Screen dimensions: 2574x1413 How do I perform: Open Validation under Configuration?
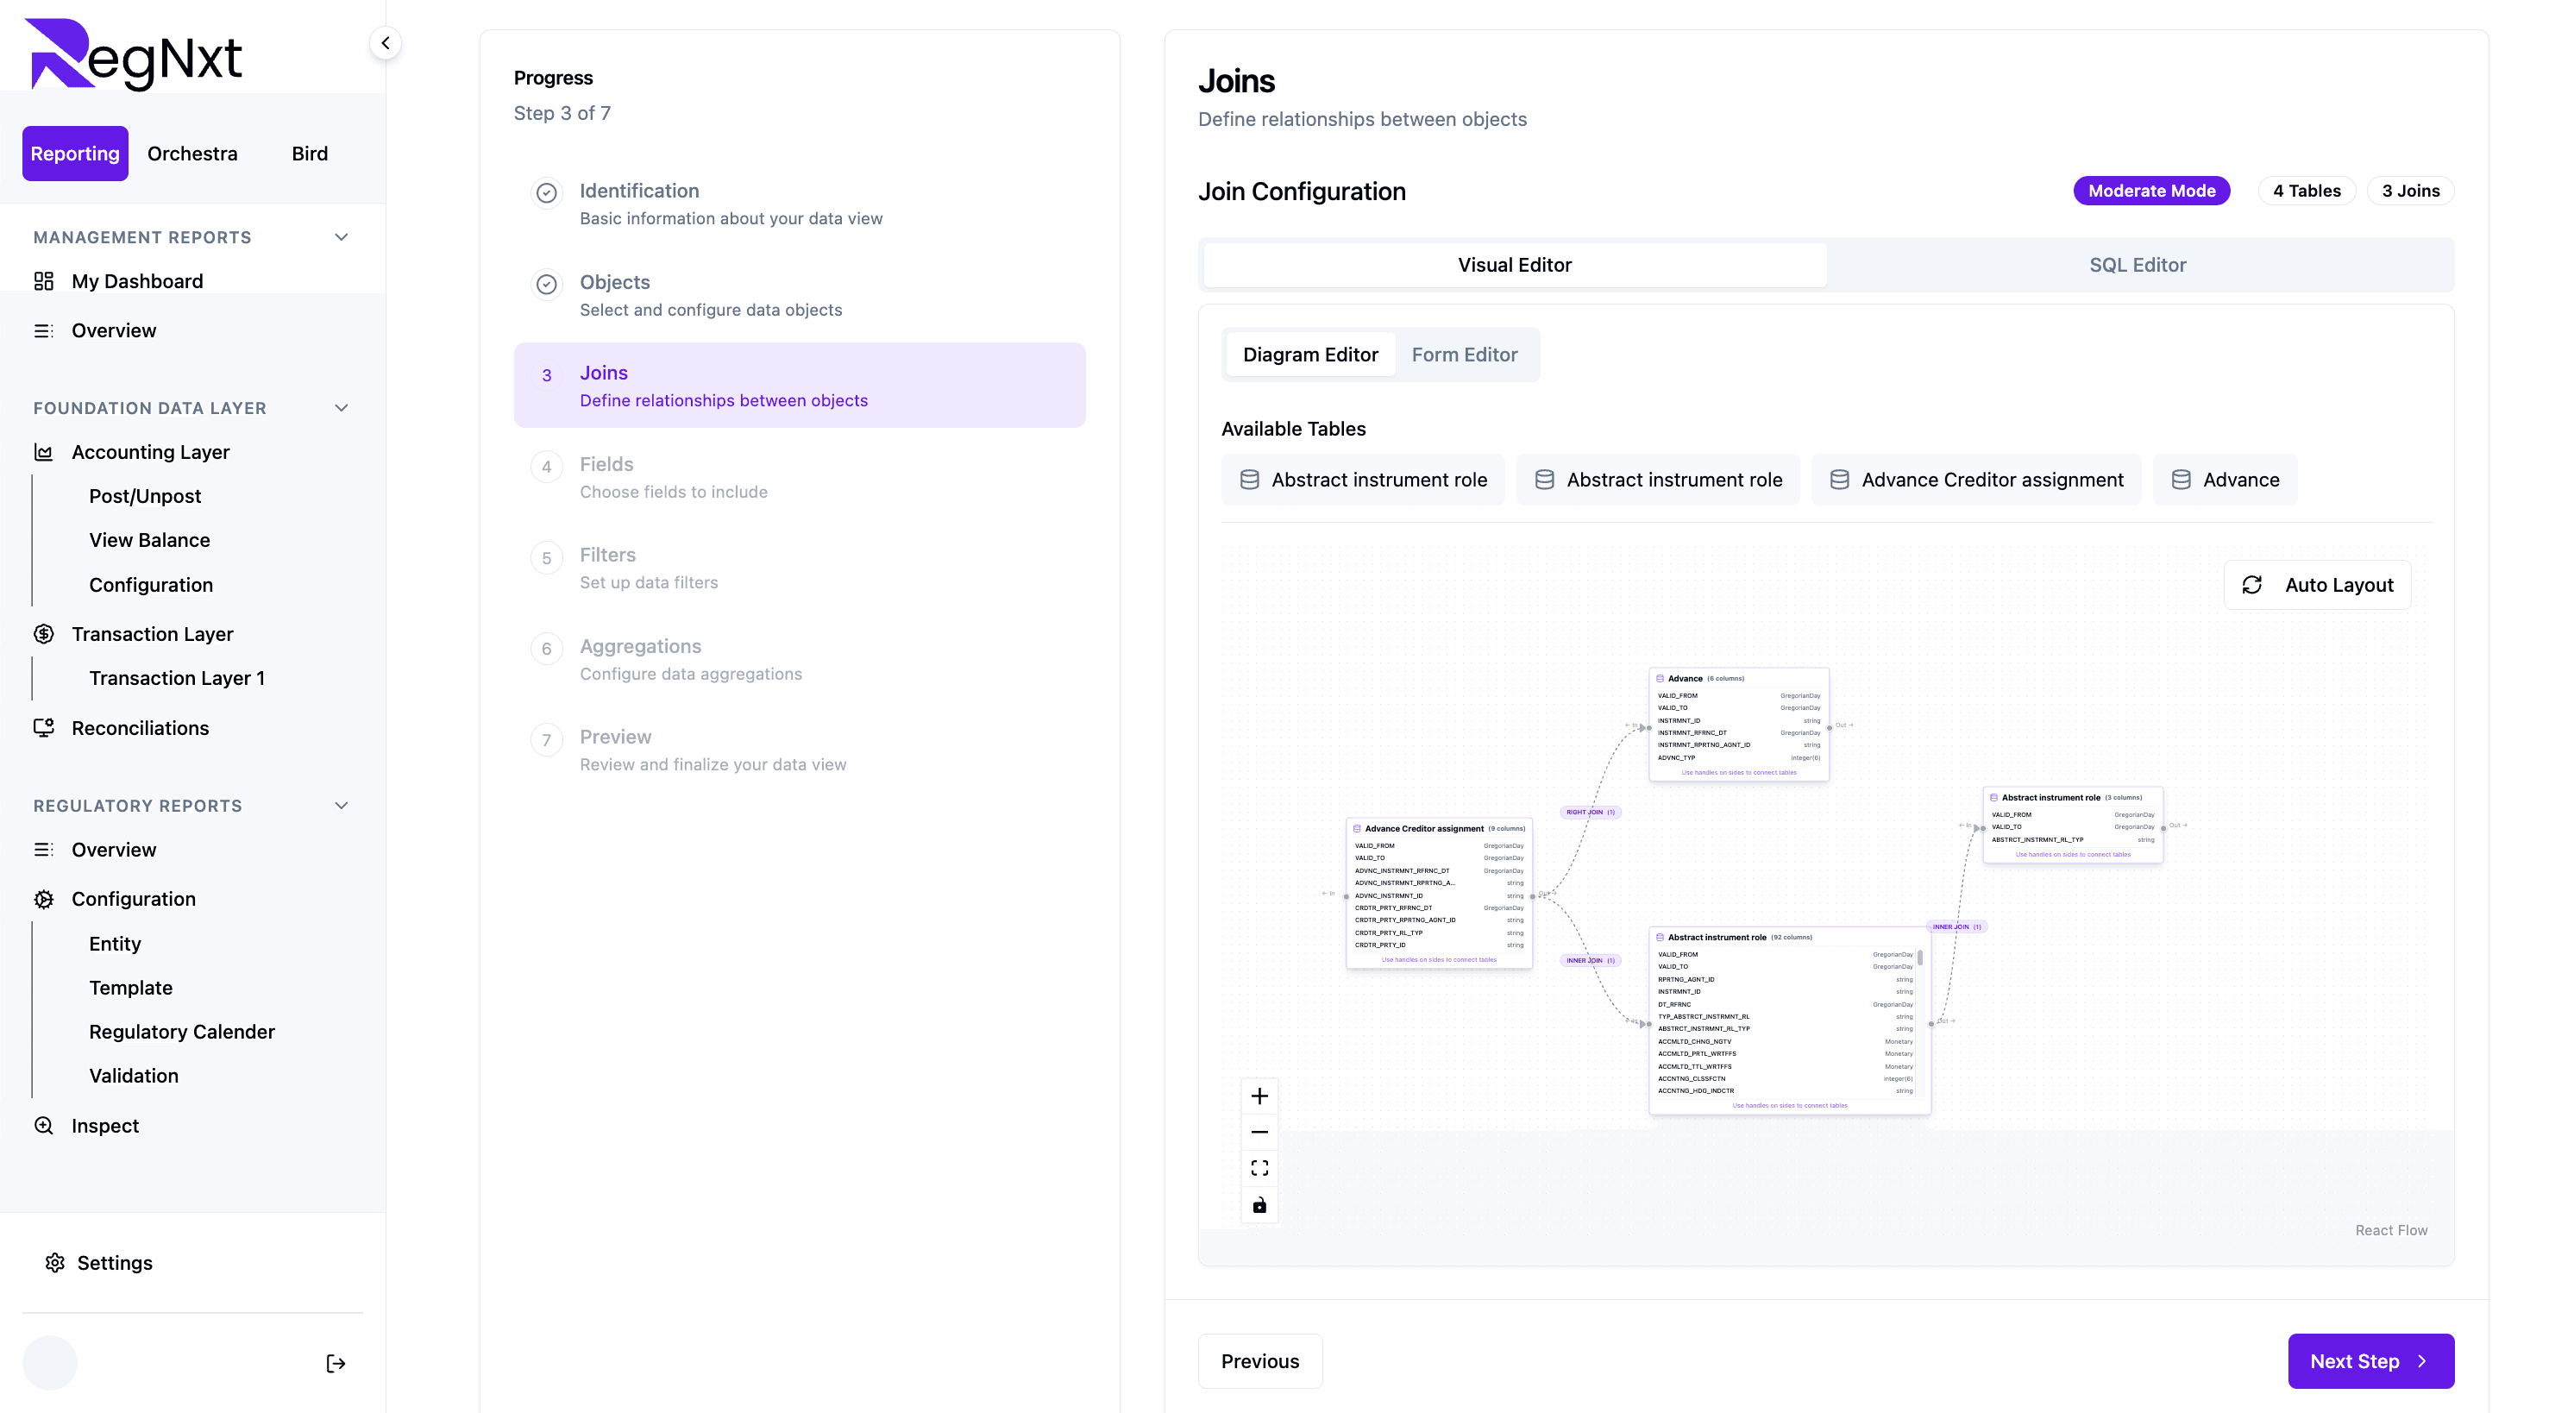(134, 1075)
